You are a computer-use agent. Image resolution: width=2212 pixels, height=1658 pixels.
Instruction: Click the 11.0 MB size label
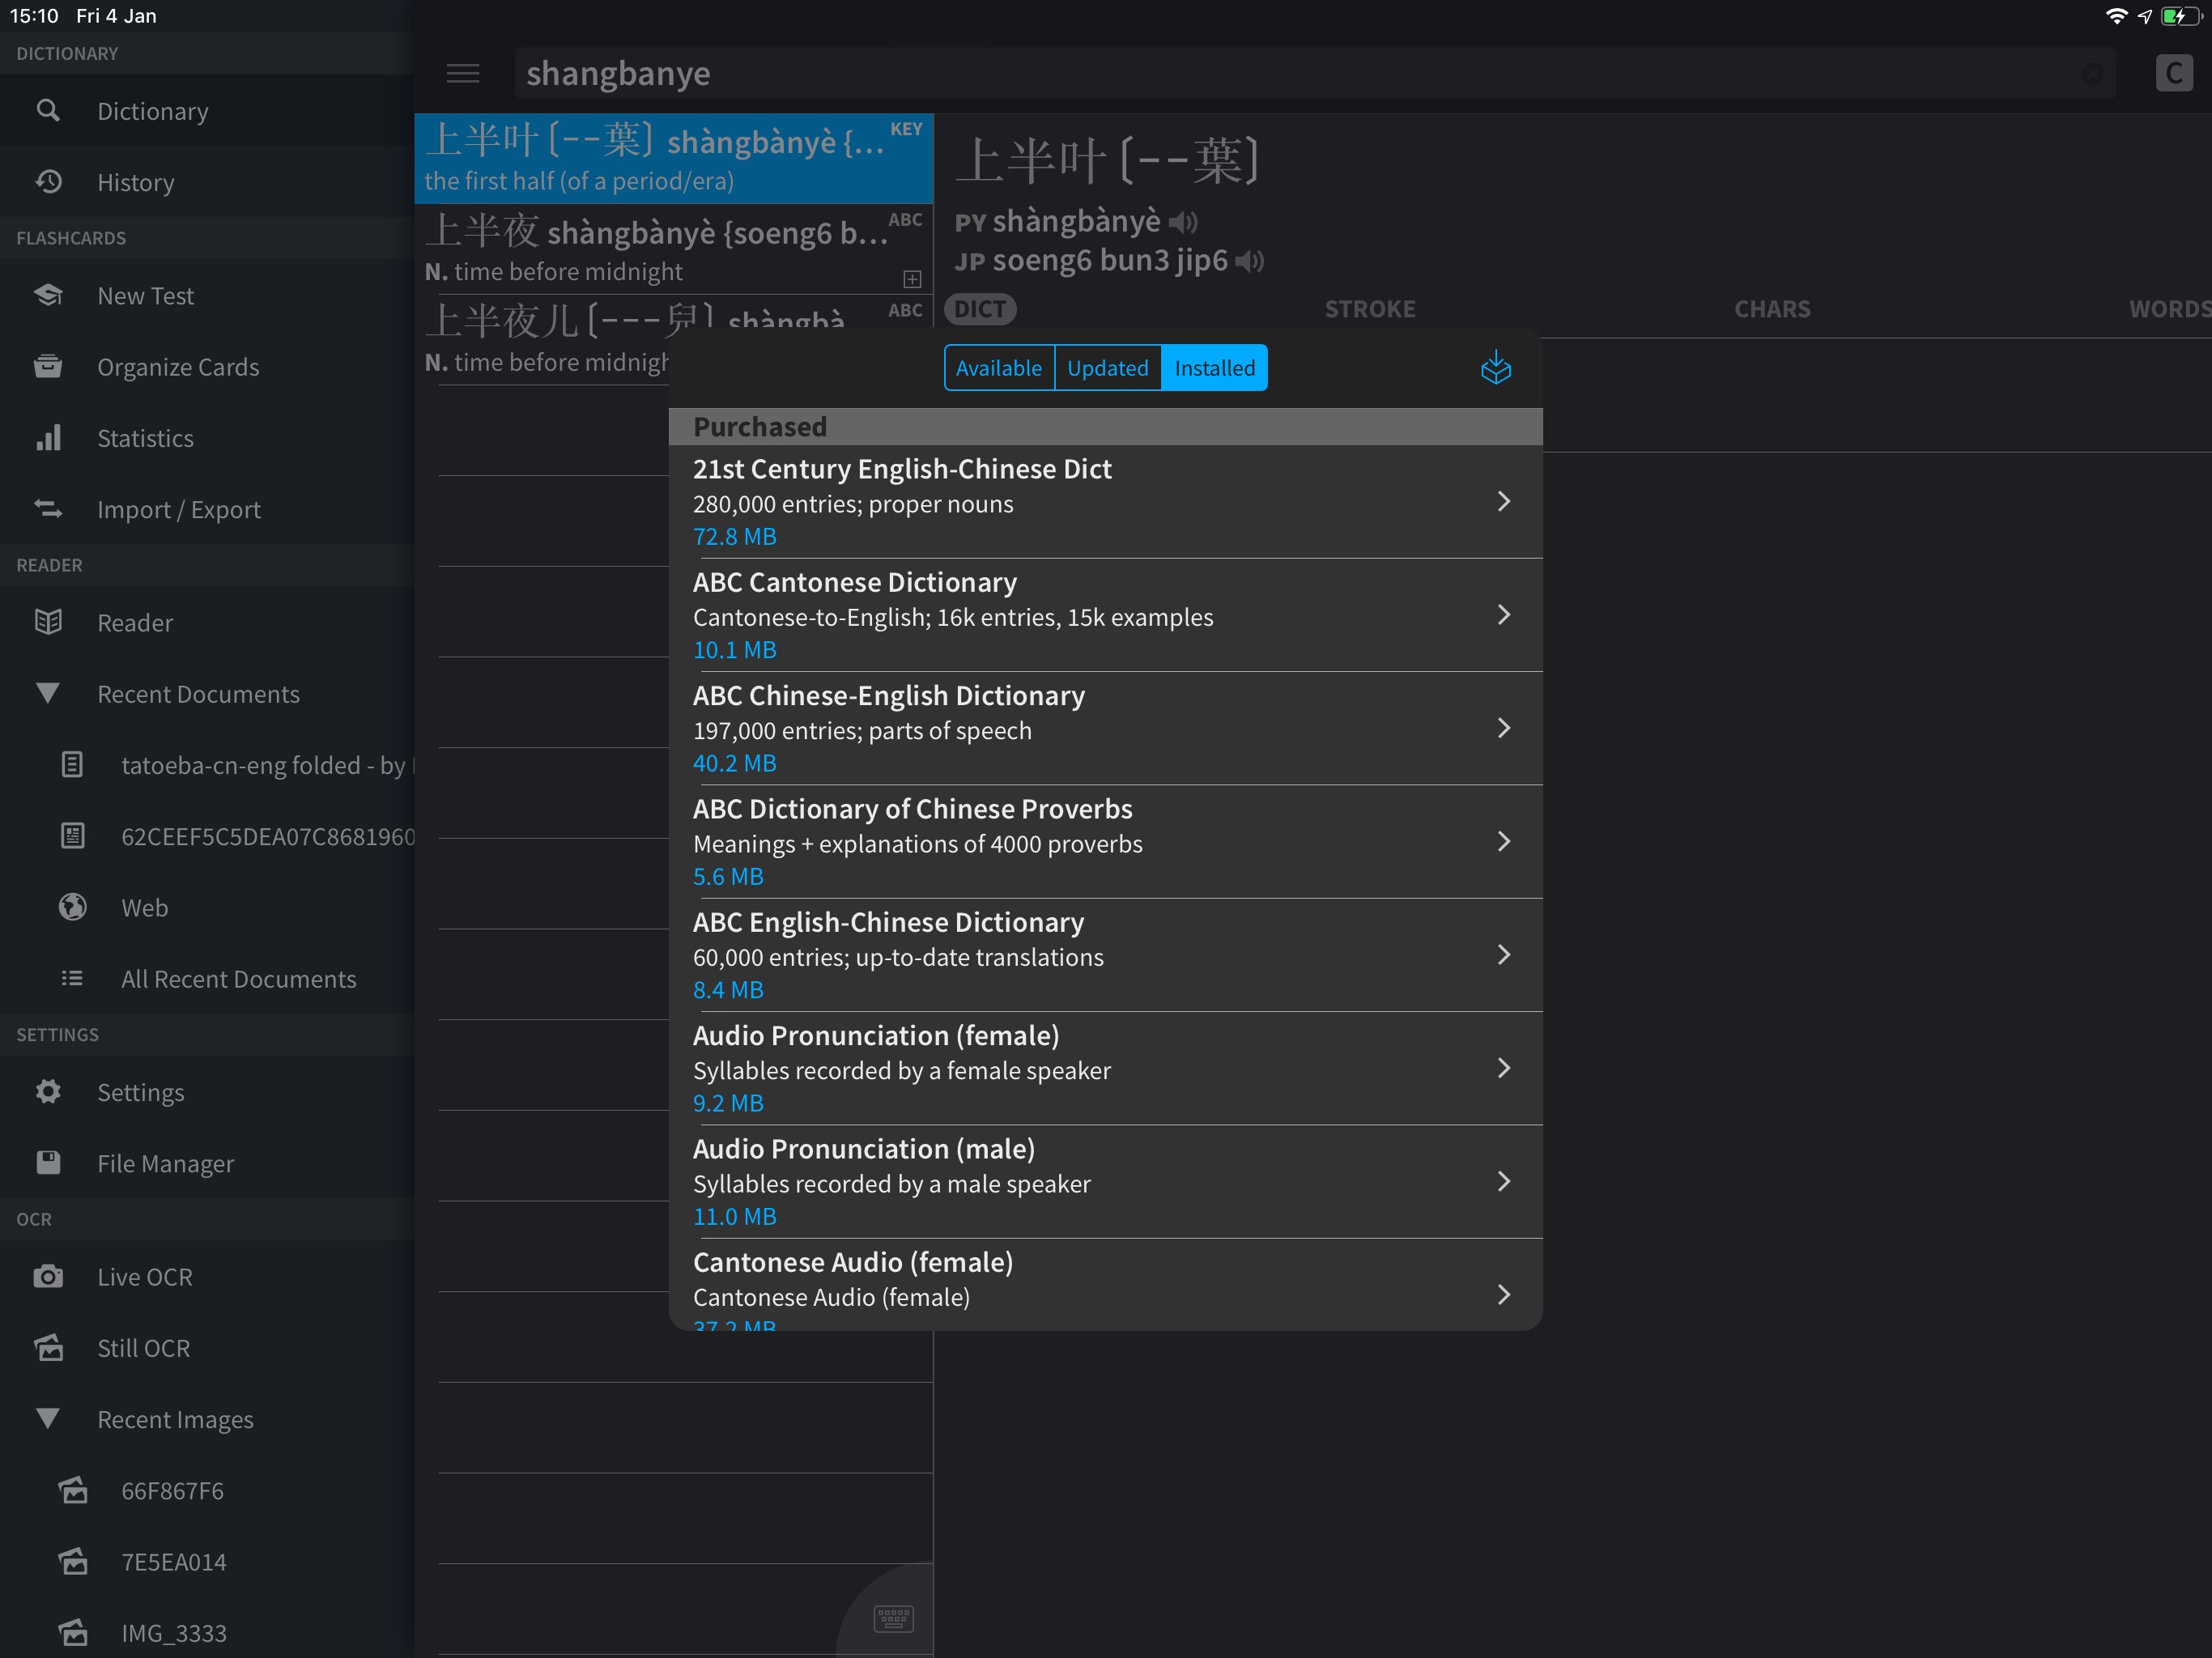734,1216
